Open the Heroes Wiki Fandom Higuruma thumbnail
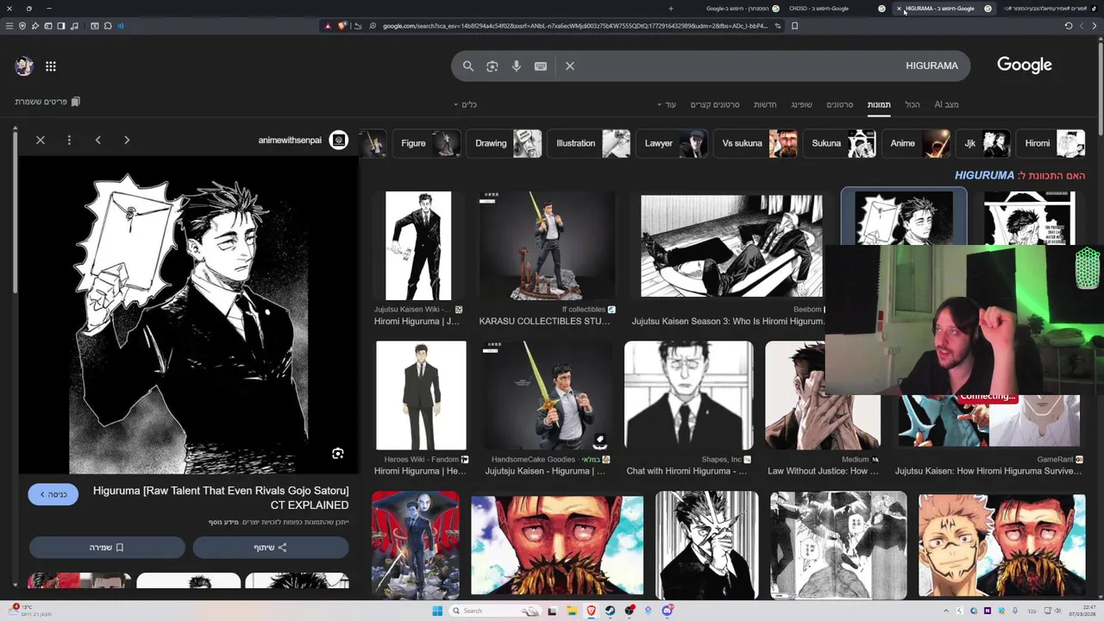 pos(421,396)
